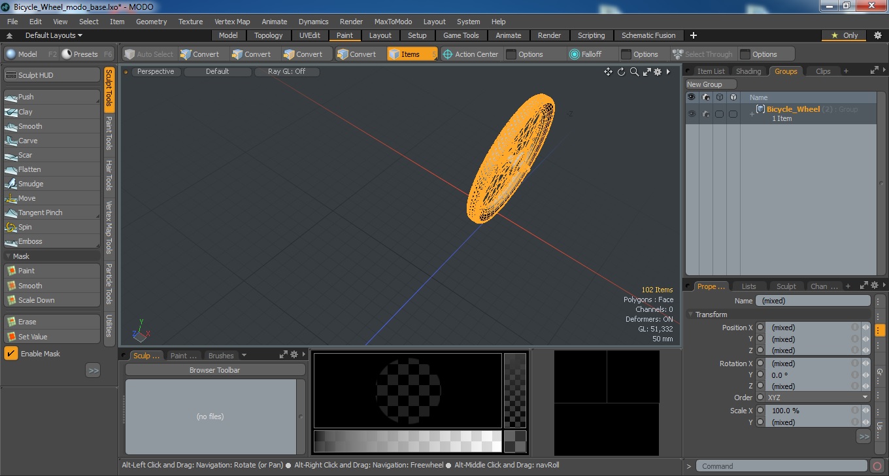Click the Browser Toolbar button
Image resolution: width=889 pixels, height=476 pixels.
tap(215, 370)
